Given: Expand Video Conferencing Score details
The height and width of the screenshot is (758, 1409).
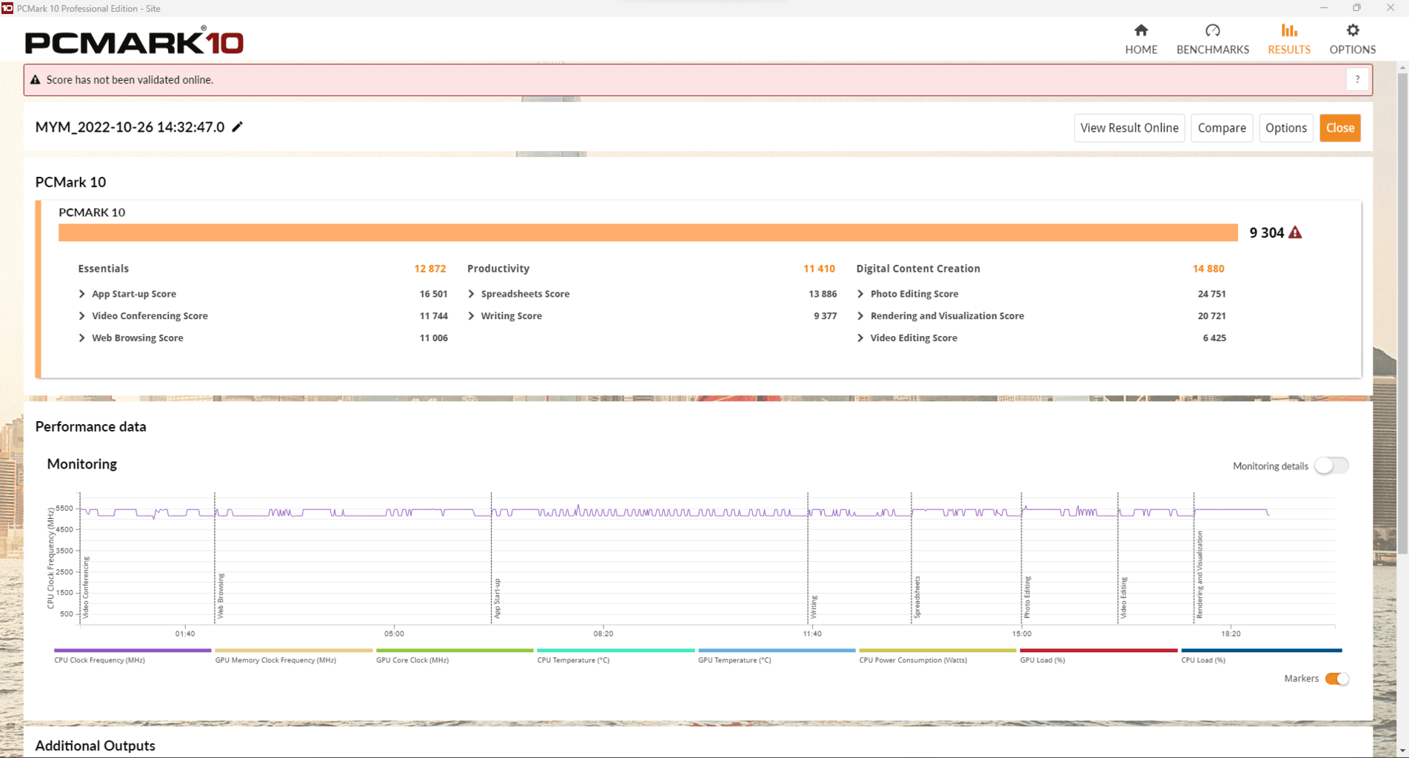Looking at the screenshot, I should [x=82, y=316].
